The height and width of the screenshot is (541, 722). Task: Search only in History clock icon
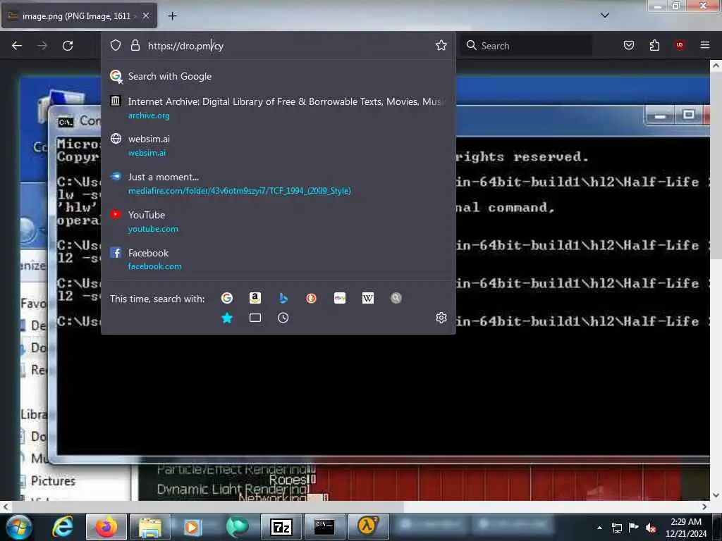[283, 318]
